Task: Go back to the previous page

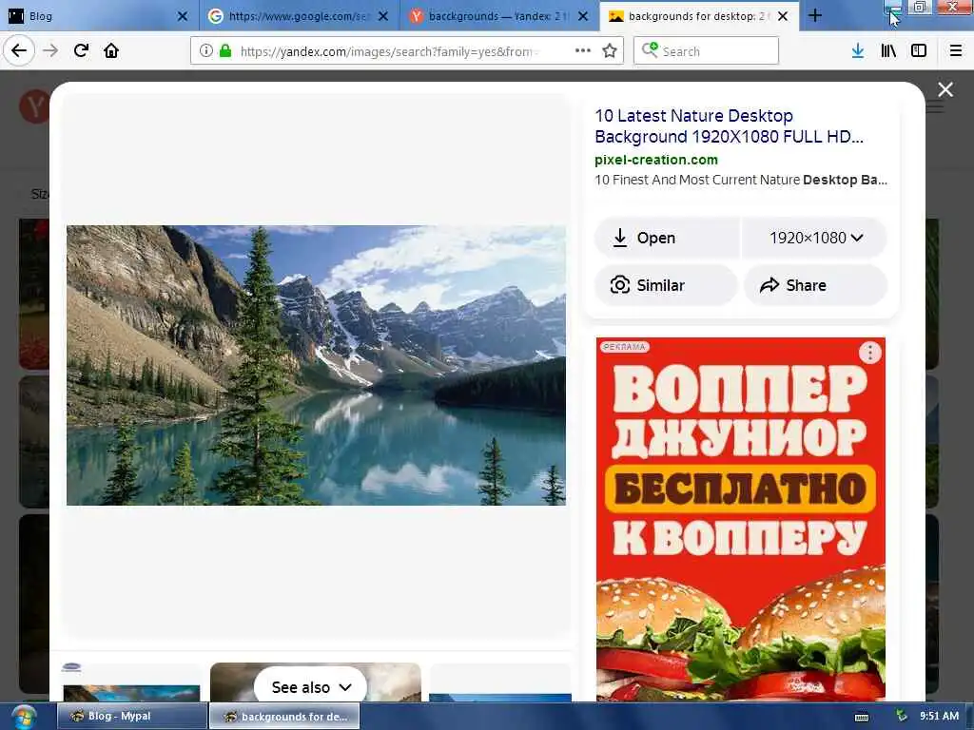Action: [19, 50]
